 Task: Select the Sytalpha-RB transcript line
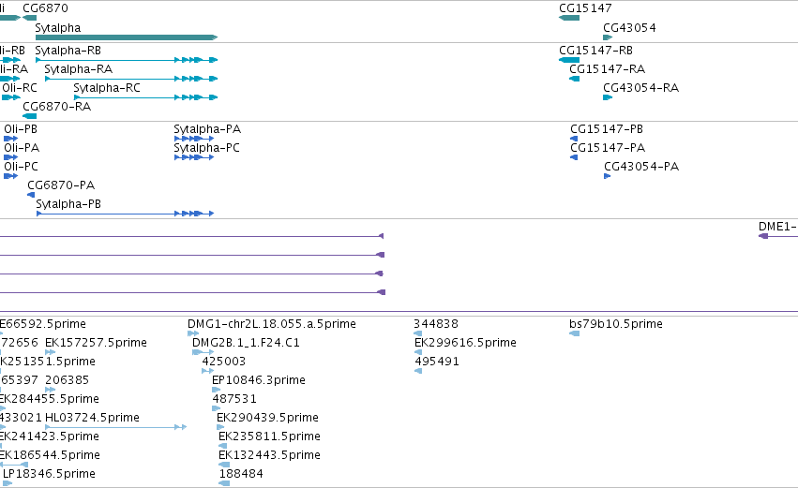tap(127, 60)
